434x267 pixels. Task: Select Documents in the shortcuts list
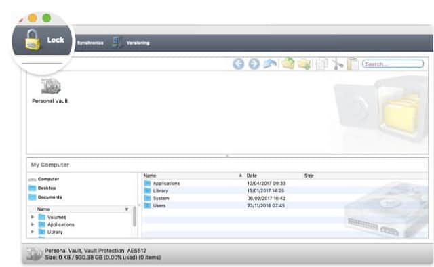coord(50,197)
